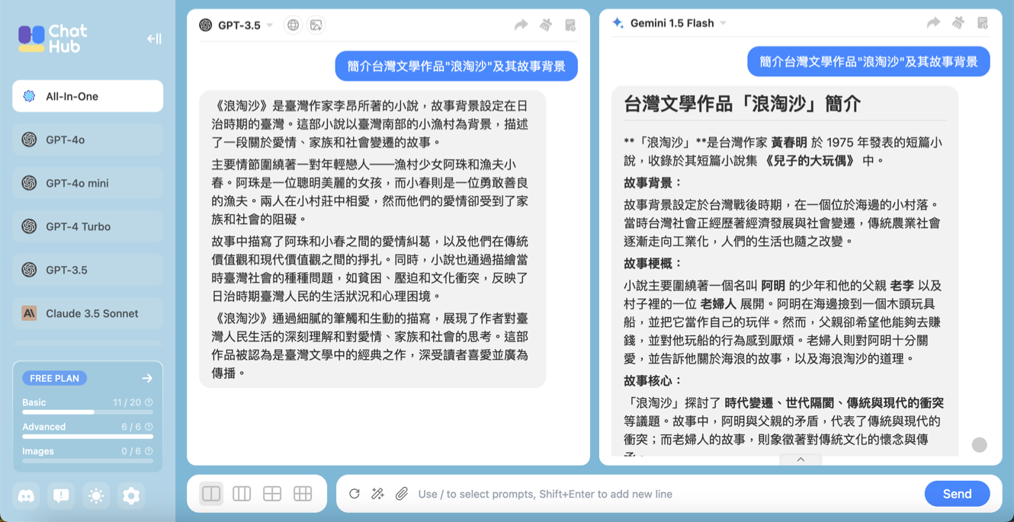Select the three-column layout
This screenshot has height=522, width=1014.
[x=242, y=494]
